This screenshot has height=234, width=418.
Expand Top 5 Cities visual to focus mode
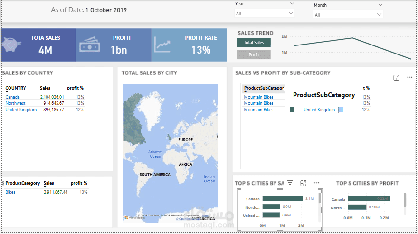tap(303, 183)
